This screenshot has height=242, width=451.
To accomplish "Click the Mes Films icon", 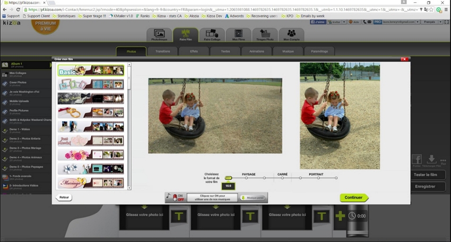I will click(238, 35).
